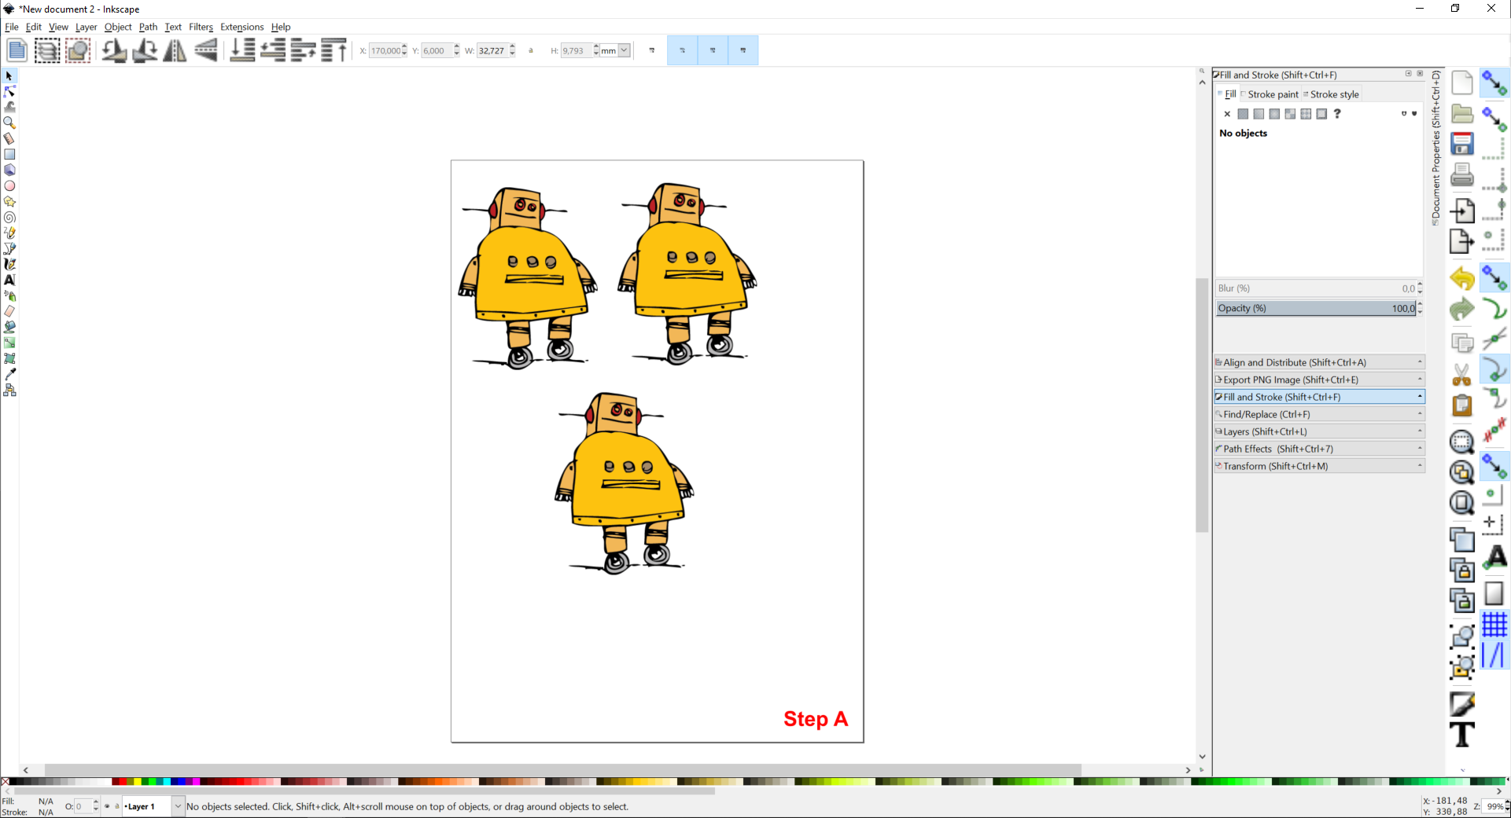Pick the Text tool
1511x818 pixels.
click(x=10, y=281)
